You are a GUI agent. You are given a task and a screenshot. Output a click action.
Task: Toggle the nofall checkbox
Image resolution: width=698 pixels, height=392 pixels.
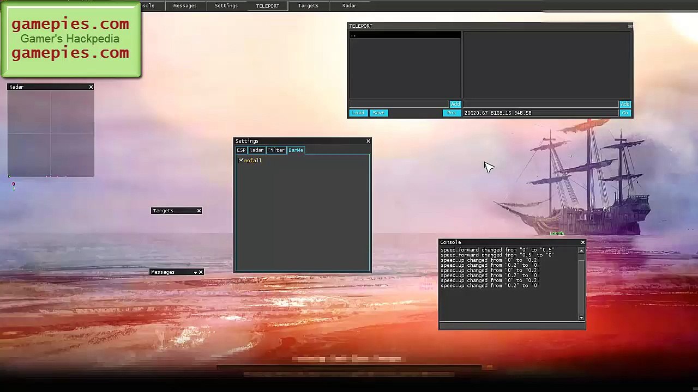click(241, 161)
